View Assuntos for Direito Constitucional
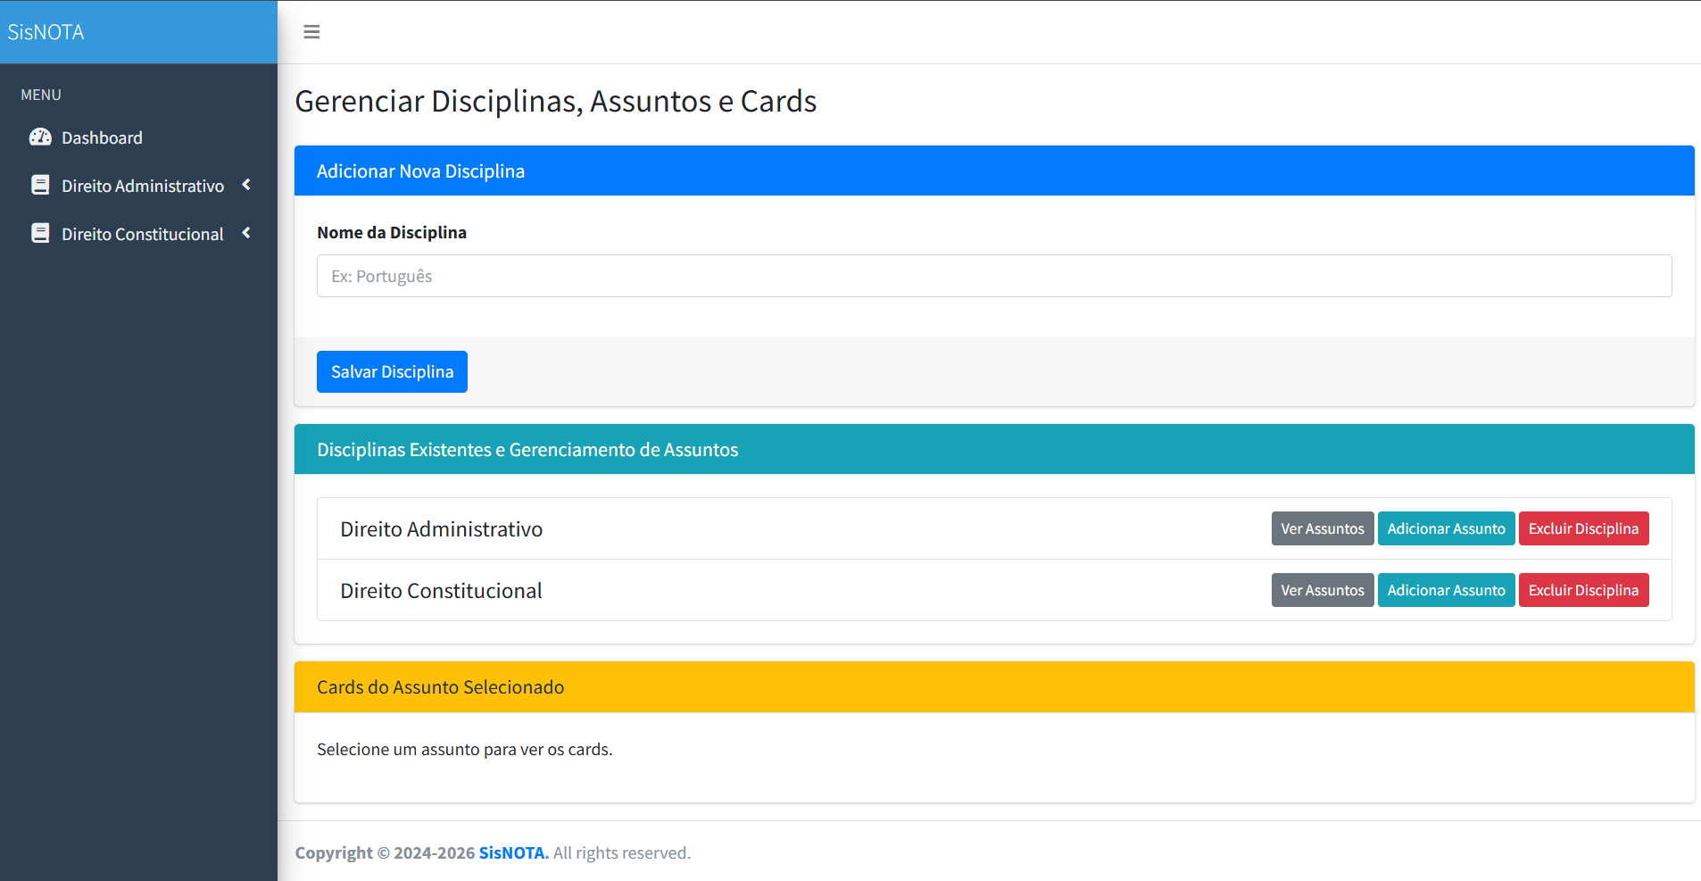 1322,591
